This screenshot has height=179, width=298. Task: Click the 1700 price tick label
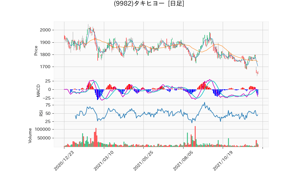coord(45,67)
